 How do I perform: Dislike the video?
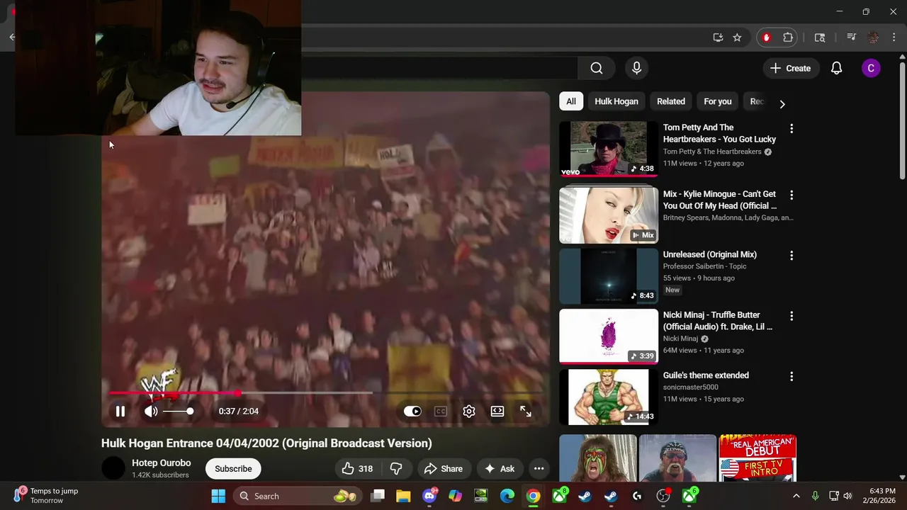click(x=396, y=468)
